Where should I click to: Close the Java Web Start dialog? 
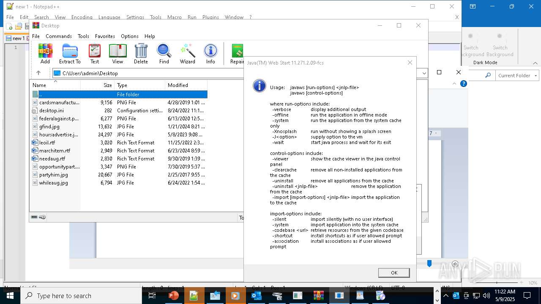[410, 62]
